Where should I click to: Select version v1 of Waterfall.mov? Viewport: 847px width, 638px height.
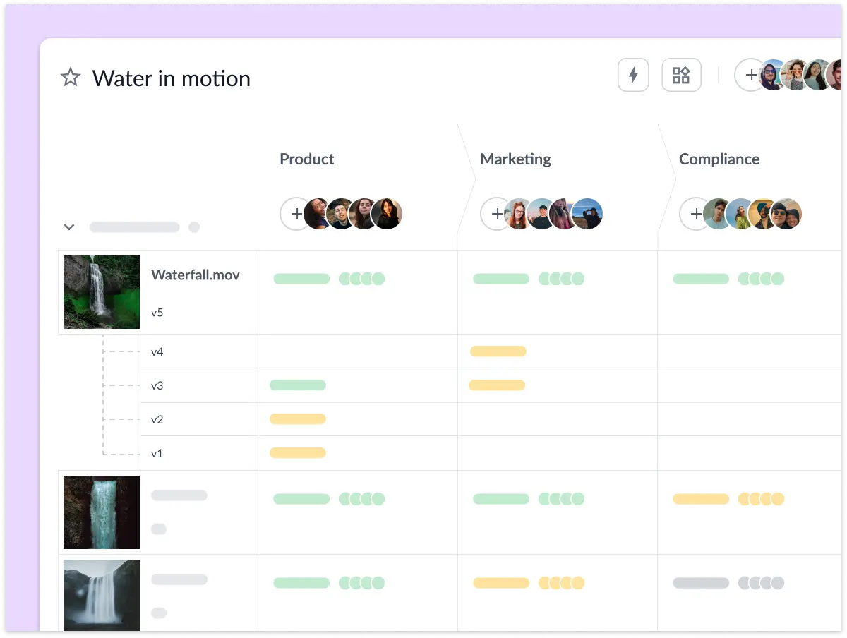click(x=157, y=453)
